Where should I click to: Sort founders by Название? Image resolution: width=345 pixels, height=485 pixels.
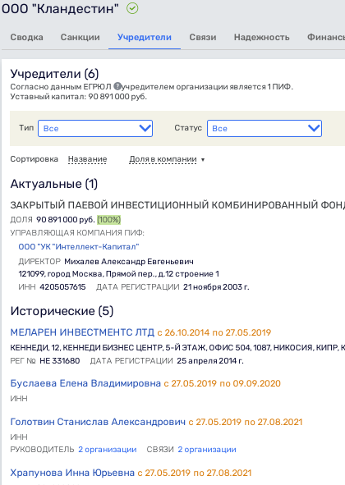pyautogui.click(x=87, y=159)
